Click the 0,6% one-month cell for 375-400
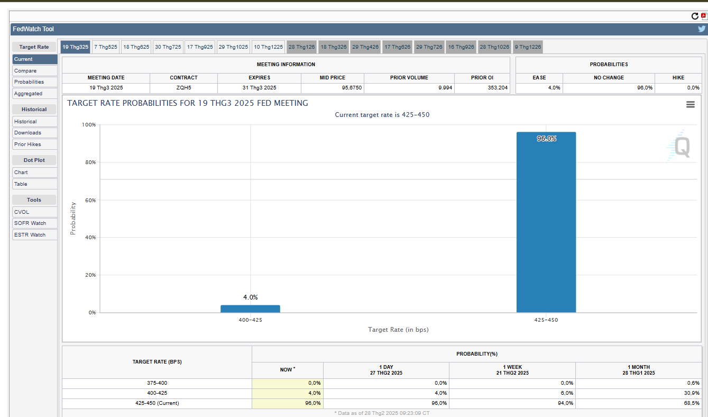The height and width of the screenshot is (417, 708). (639, 383)
